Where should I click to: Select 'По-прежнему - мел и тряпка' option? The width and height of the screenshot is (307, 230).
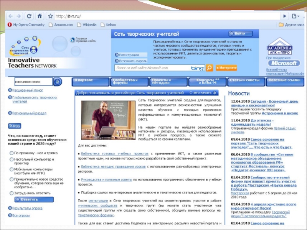(11, 153)
